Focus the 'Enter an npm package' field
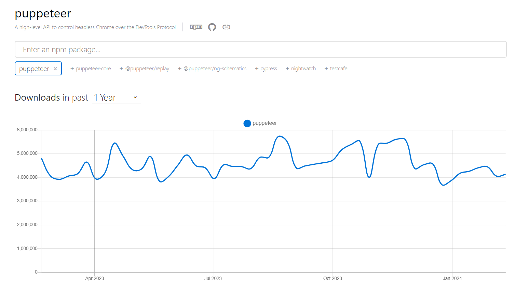Viewport: 529px width, 294px height. coord(260,49)
